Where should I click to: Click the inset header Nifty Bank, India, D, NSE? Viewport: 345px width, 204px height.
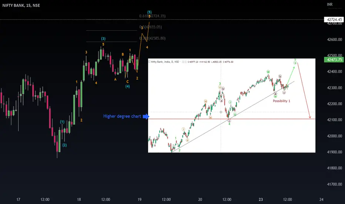(165, 62)
